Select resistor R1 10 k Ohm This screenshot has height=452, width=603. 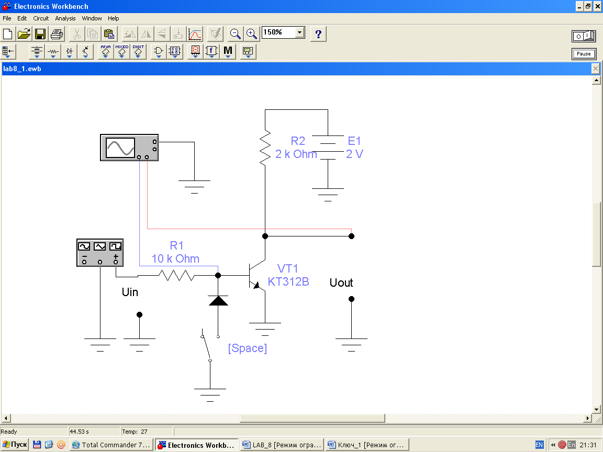(x=177, y=276)
